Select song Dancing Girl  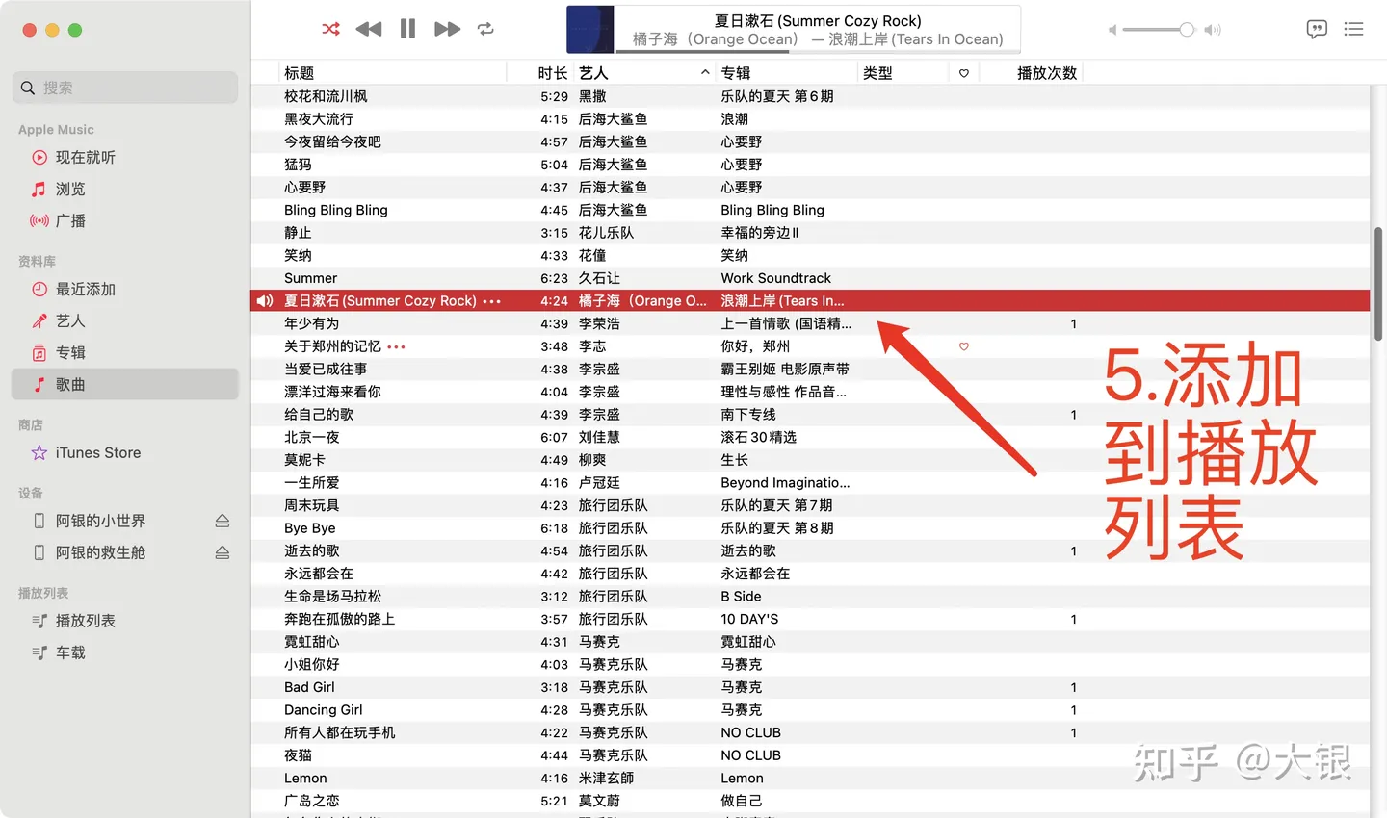pyautogui.click(x=324, y=710)
